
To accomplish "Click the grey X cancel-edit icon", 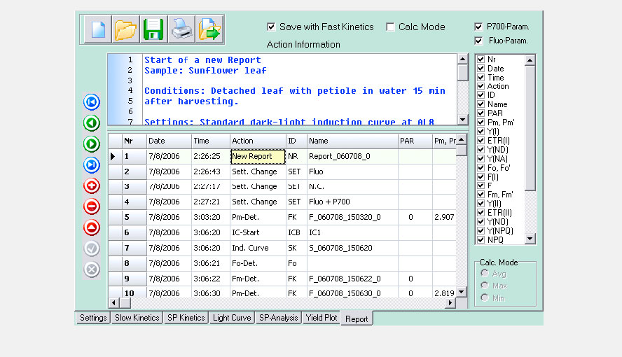I will 91,269.
